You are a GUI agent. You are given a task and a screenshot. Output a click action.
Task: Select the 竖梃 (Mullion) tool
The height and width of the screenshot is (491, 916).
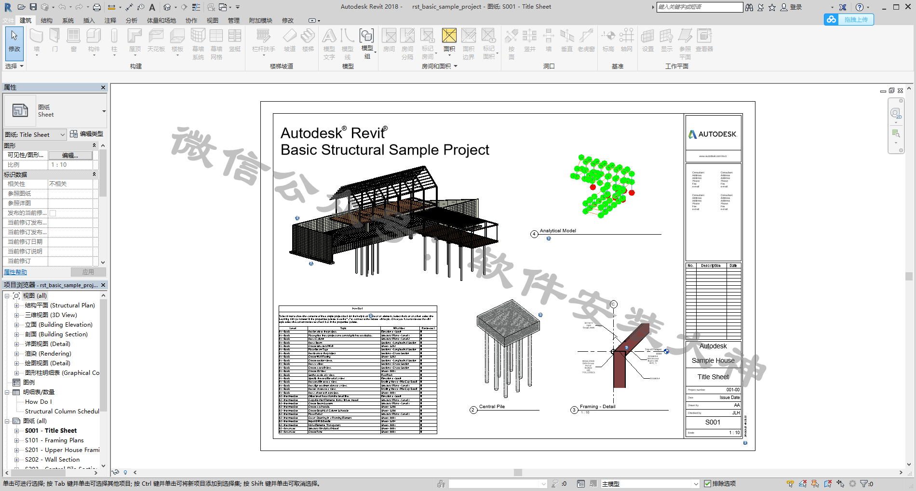(x=235, y=40)
